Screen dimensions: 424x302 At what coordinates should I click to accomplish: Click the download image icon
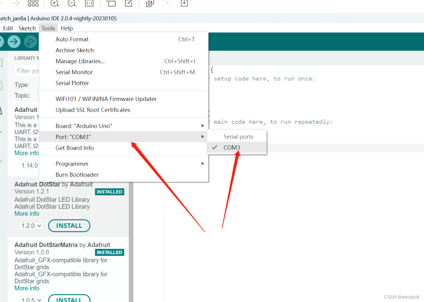click(x=184, y=3)
